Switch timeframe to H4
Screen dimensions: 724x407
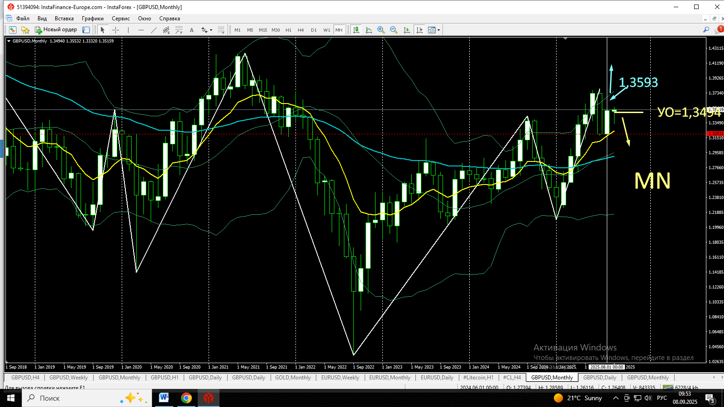tap(301, 30)
